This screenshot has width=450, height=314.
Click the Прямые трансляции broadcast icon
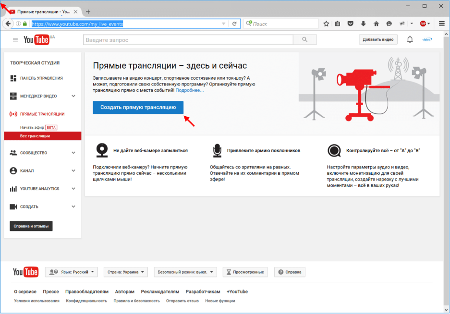coord(13,114)
